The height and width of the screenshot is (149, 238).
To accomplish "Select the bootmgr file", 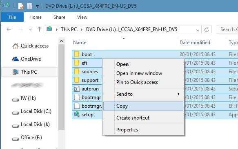I will (91, 97).
